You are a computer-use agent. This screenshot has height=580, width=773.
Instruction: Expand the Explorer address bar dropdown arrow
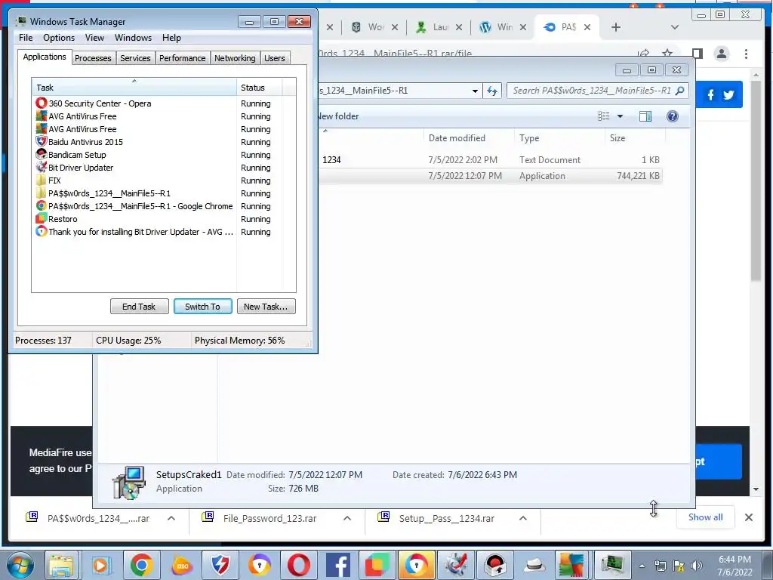pyautogui.click(x=475, y=91)
